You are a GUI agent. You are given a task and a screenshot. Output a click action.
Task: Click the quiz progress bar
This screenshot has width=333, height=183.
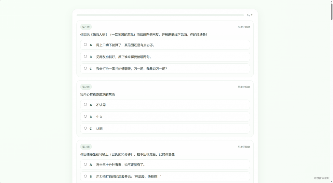(x=160, y=15)
